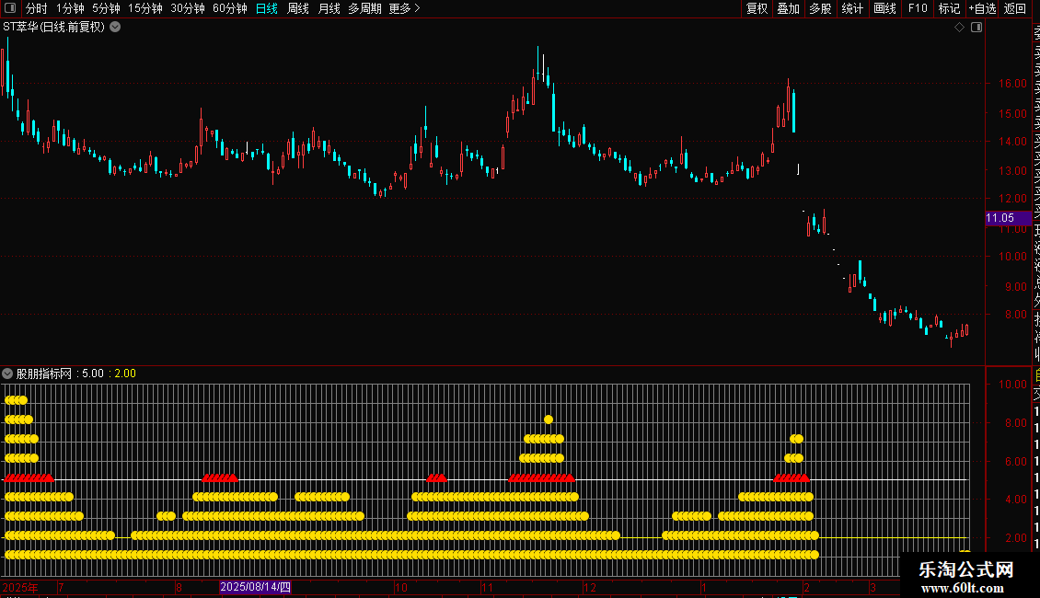Expand the 股朋指标网 indicator dropdown

[8, 374]
